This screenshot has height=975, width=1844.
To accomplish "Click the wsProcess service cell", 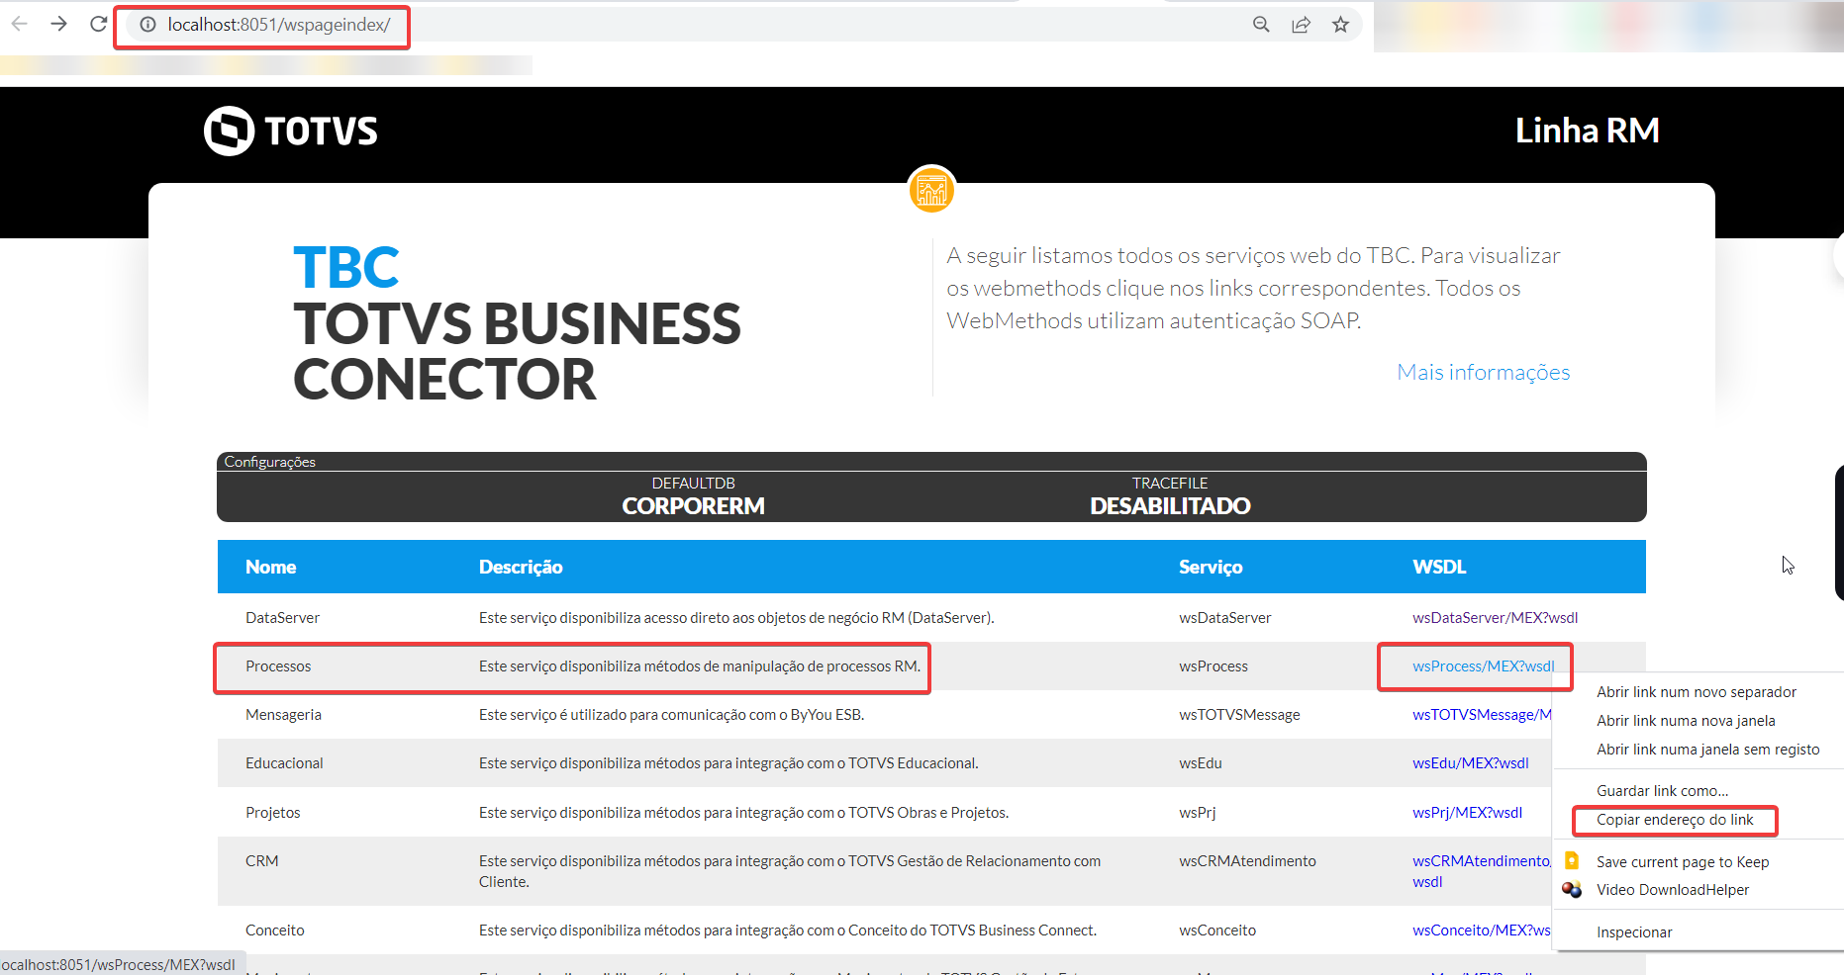I will tap(1213, 665).
